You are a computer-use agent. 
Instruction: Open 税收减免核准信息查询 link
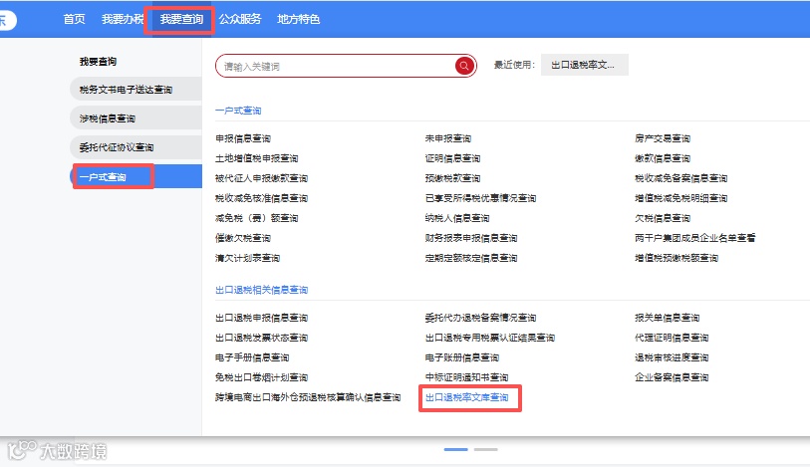261,198
